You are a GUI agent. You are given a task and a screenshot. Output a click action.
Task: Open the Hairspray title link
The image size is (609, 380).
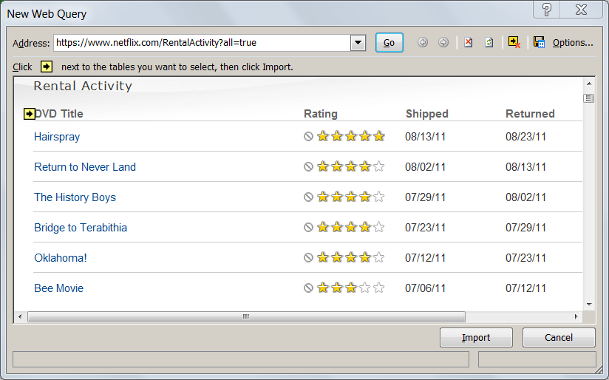click(x=57, y=137)
